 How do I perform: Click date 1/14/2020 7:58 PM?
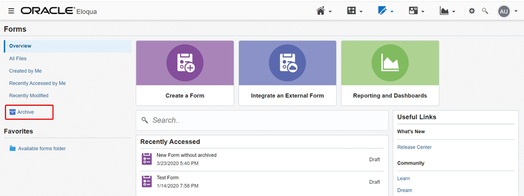pyautogui.click(x=177, y=186)
